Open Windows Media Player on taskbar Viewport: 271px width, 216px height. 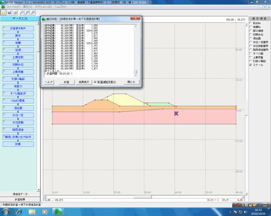[x=44, y=211]
